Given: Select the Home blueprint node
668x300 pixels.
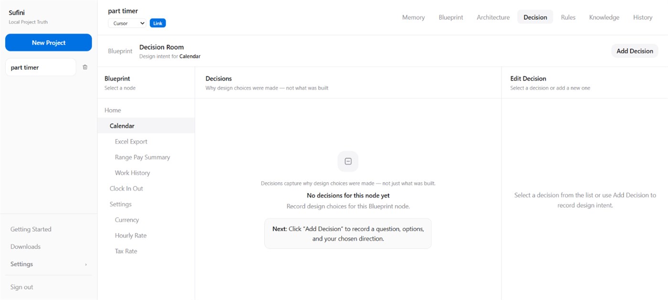Looking at the screenshot, I should 146,110.
